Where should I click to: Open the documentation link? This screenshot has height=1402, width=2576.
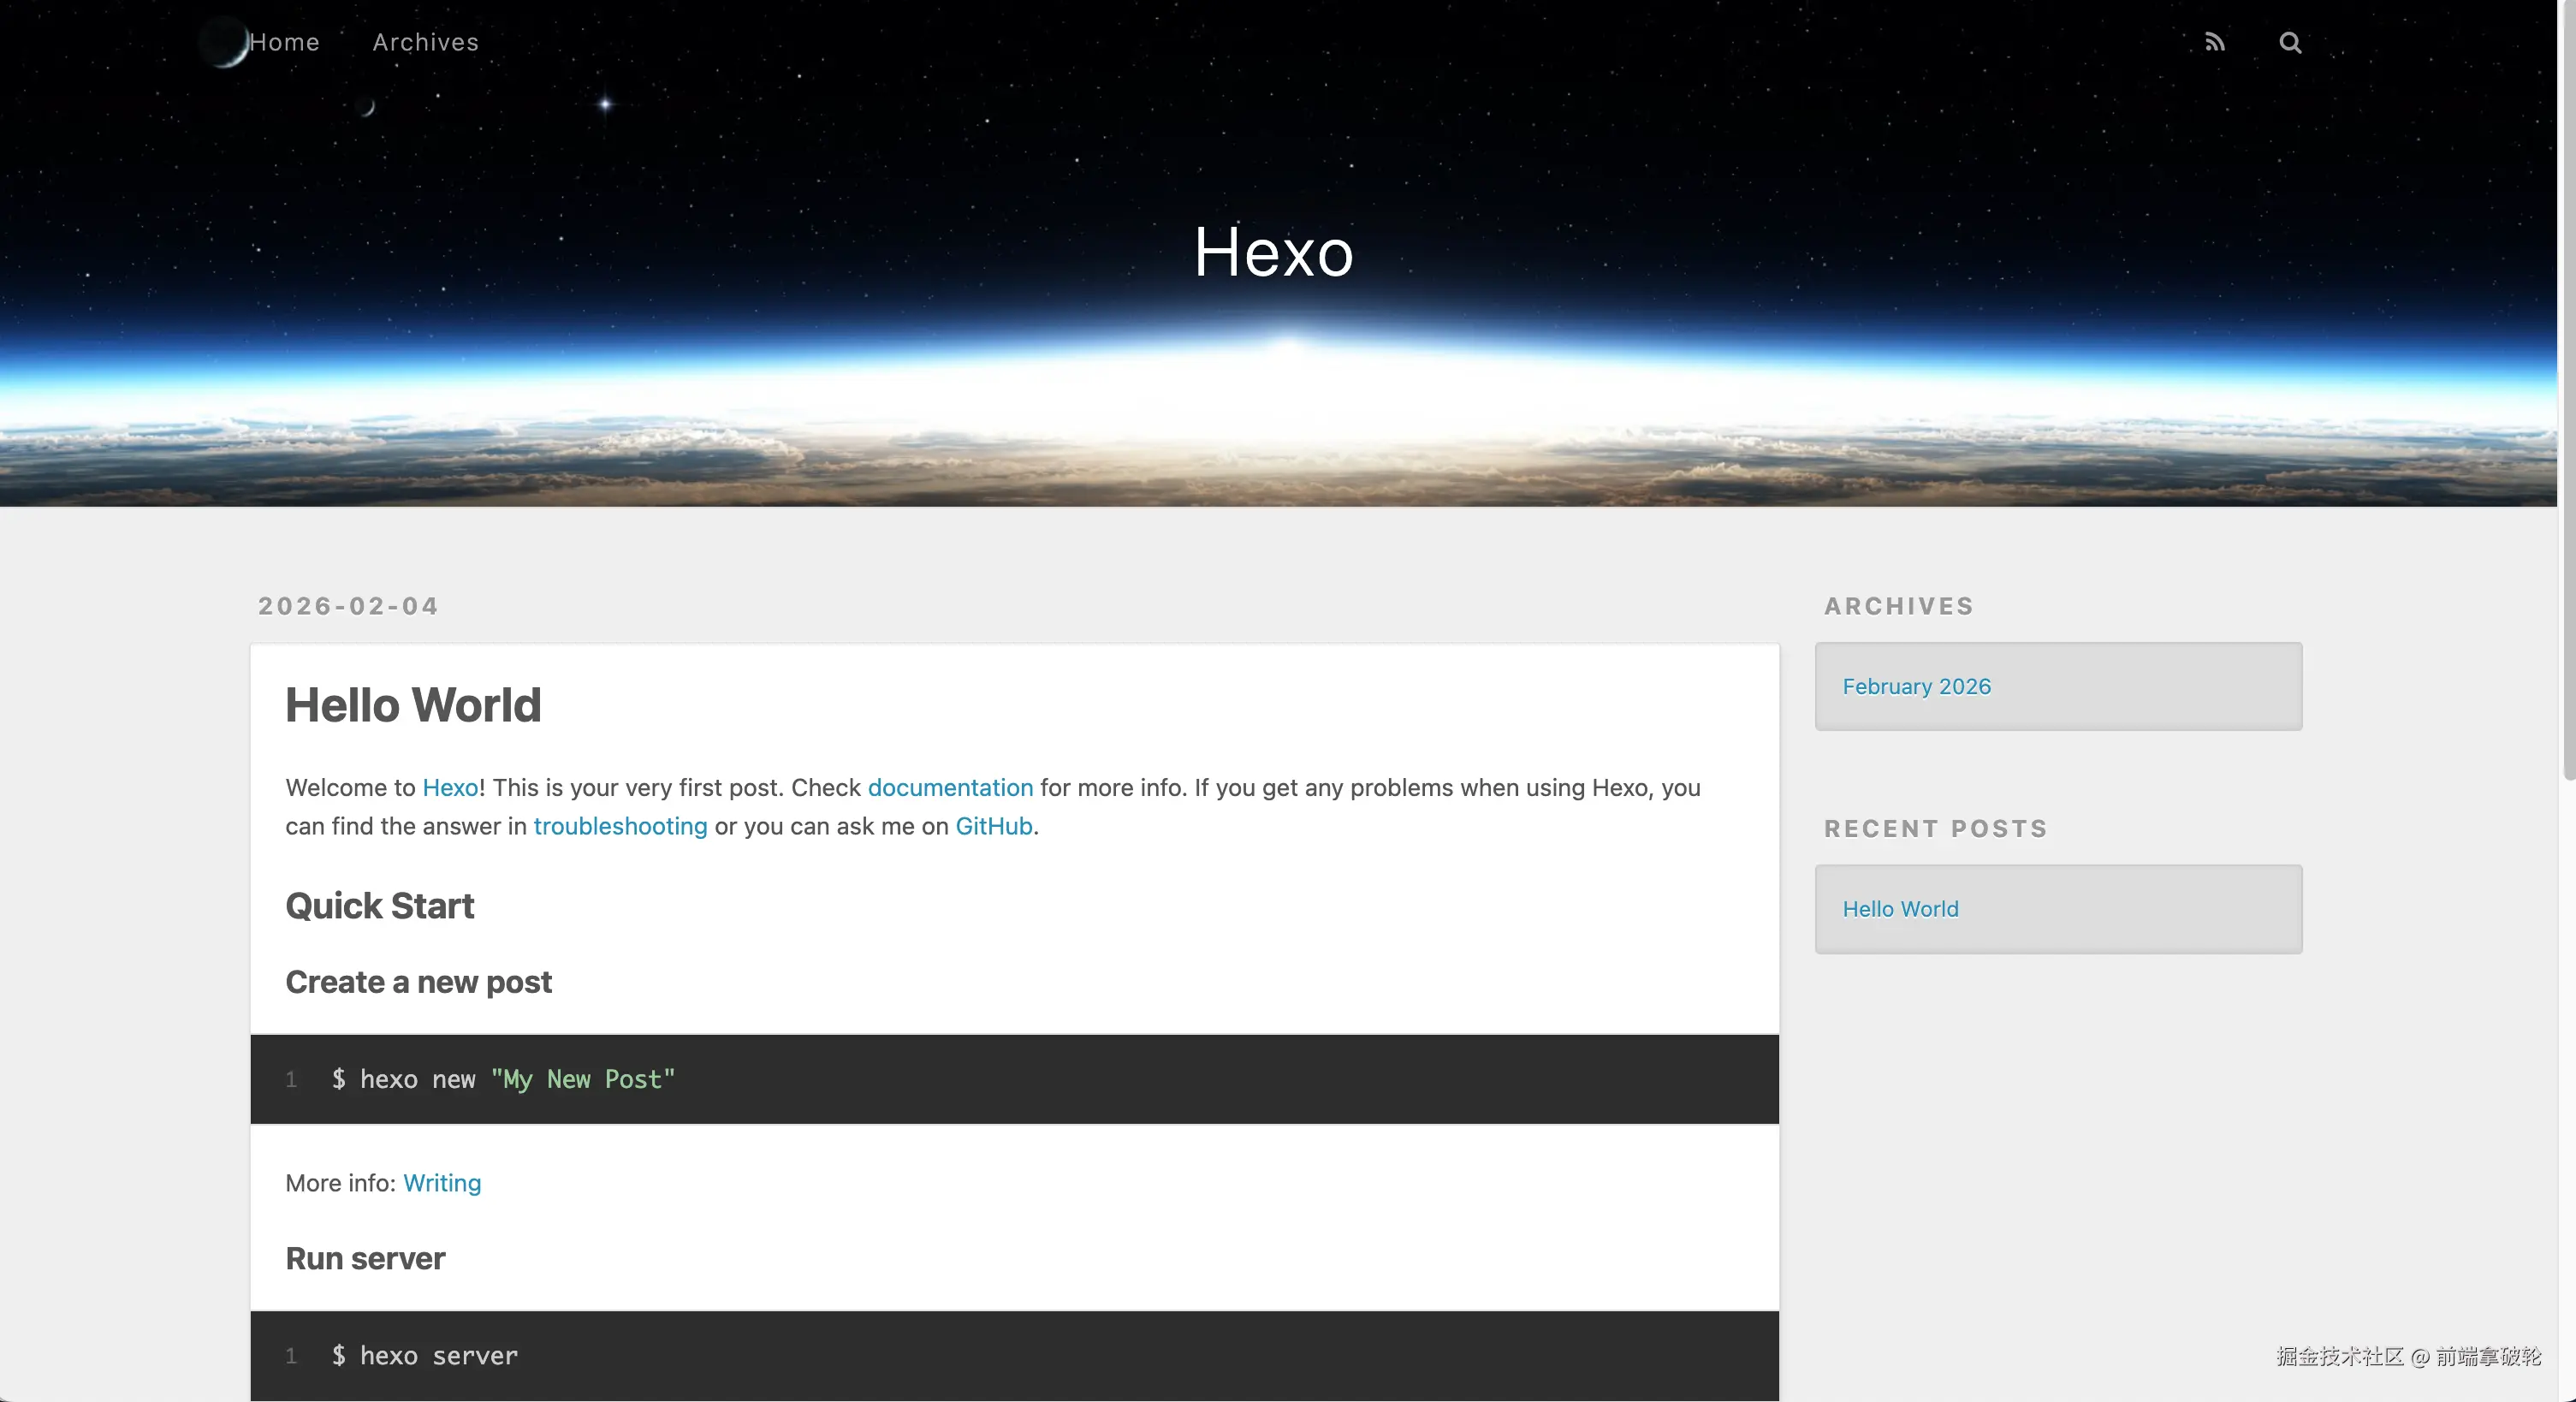[x=949, y=788]
